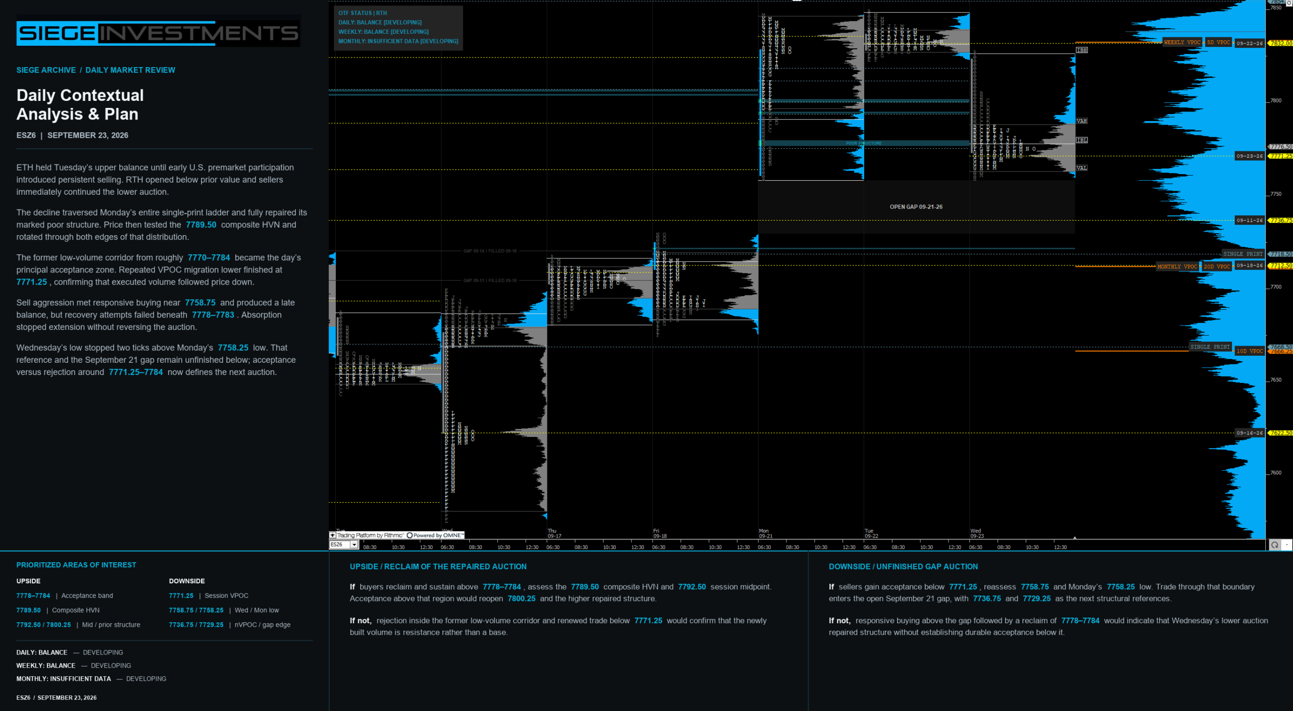
Task: Click the Siege Investments logo
Action: [x=158, y=33]
